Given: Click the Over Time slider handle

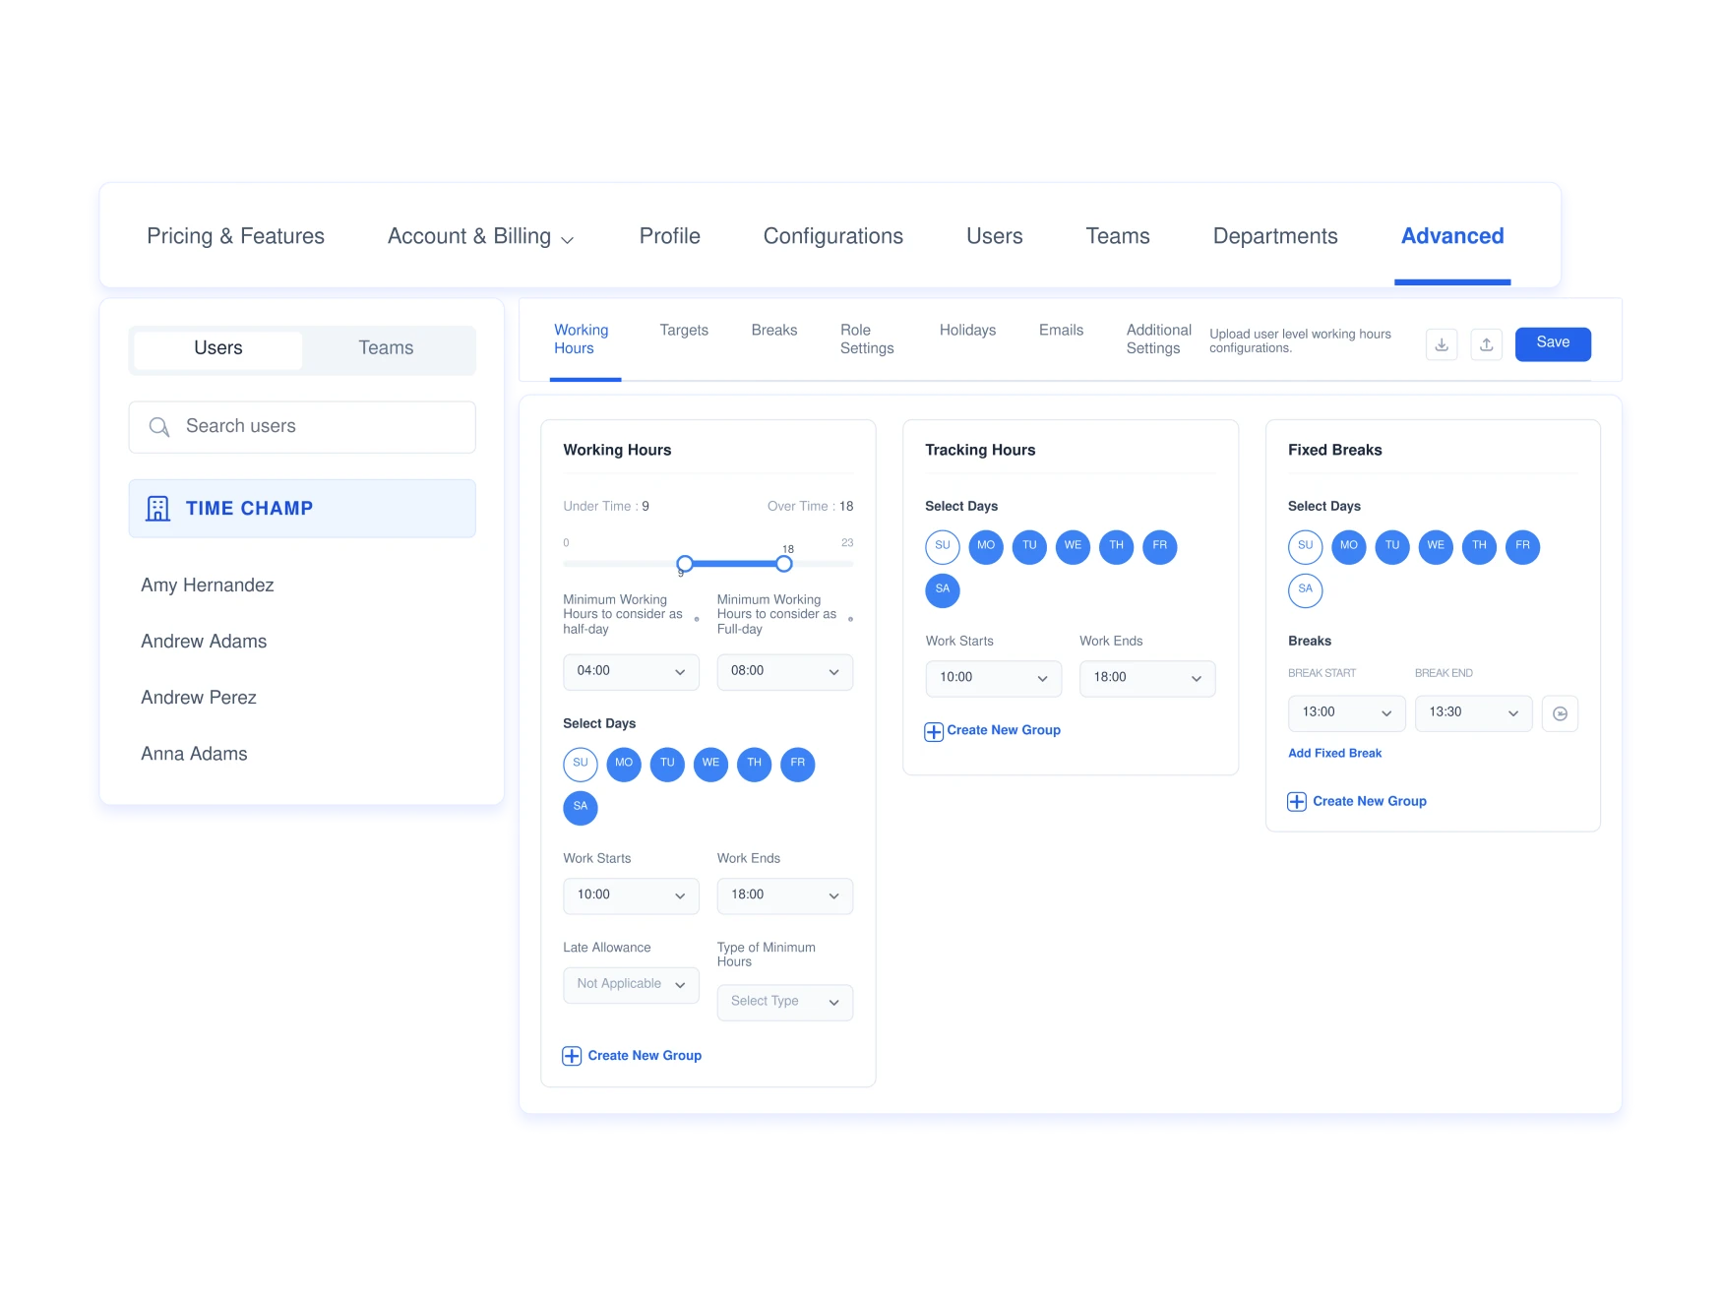Looking at the screenshot, I should [x=783, y=564].
